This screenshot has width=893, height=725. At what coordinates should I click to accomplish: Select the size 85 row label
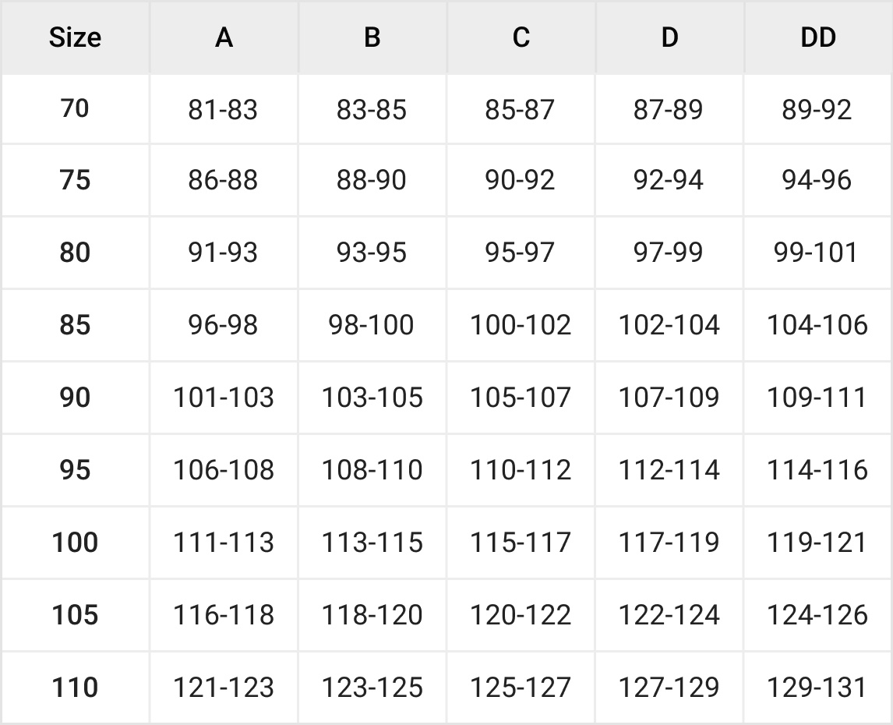point(75,325)
